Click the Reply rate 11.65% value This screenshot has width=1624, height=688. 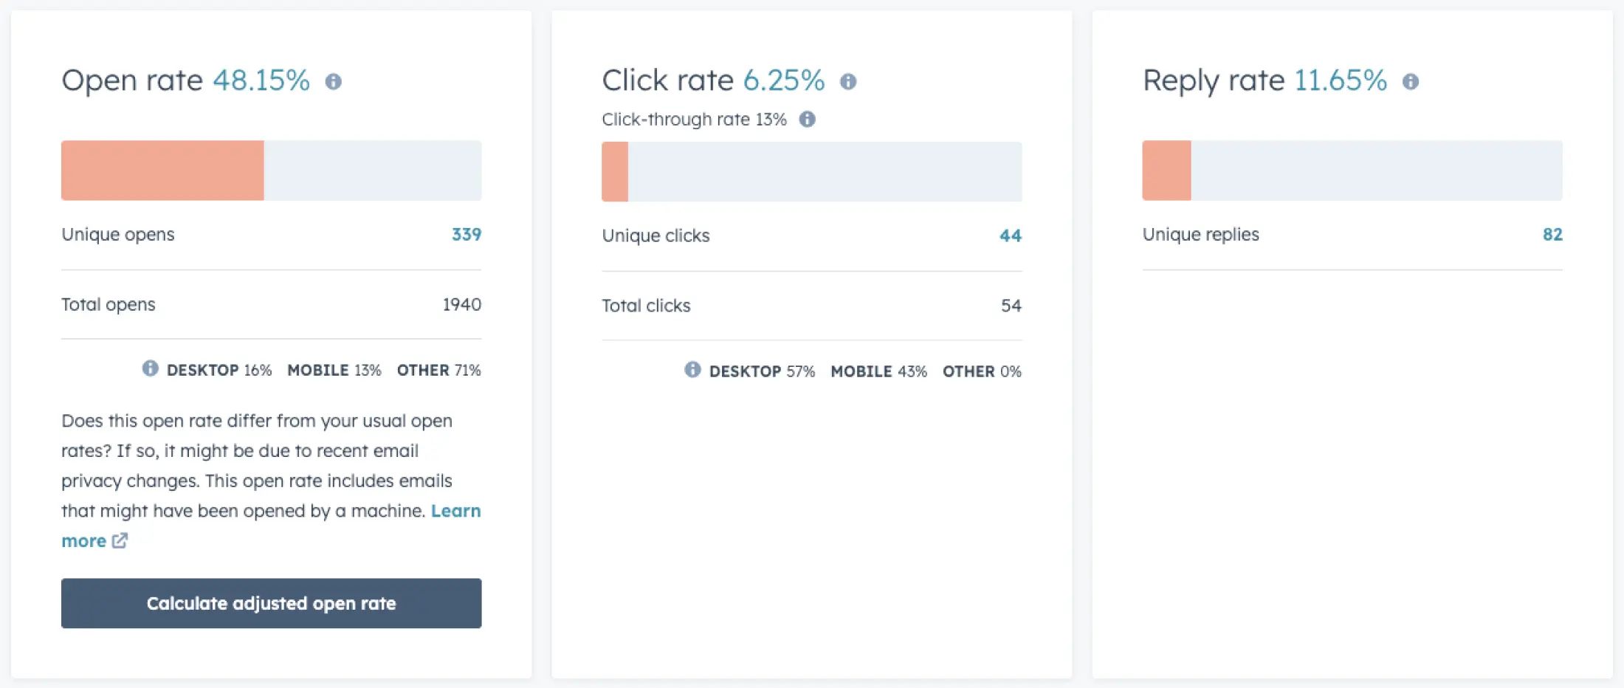pos(1341,80)
